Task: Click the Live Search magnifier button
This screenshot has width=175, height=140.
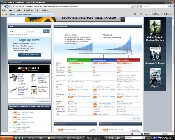Action: [x=170, y=6]
